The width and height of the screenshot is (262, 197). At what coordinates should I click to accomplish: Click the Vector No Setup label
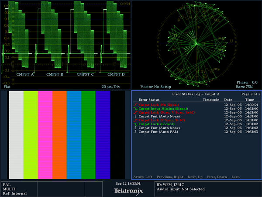pos(156,87)
